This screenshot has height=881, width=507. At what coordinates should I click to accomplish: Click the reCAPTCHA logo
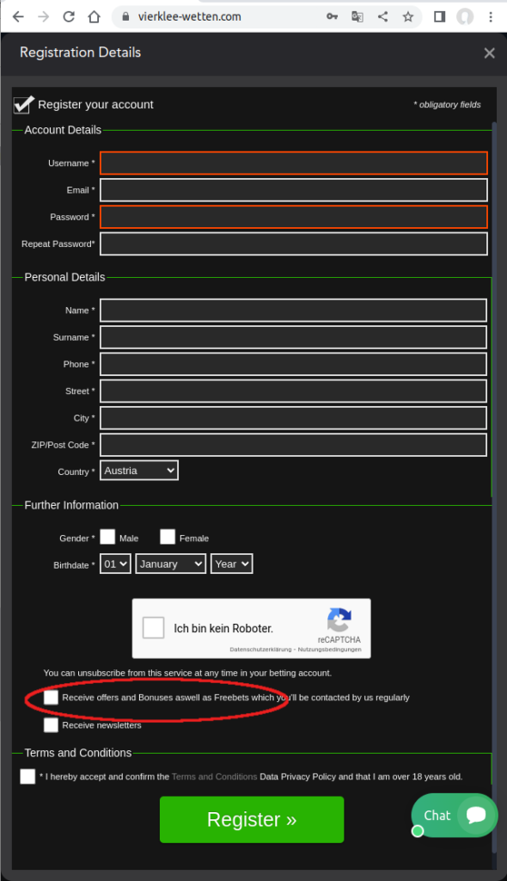coord(339,619)
